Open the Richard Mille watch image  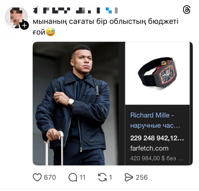tap(157, 73)
